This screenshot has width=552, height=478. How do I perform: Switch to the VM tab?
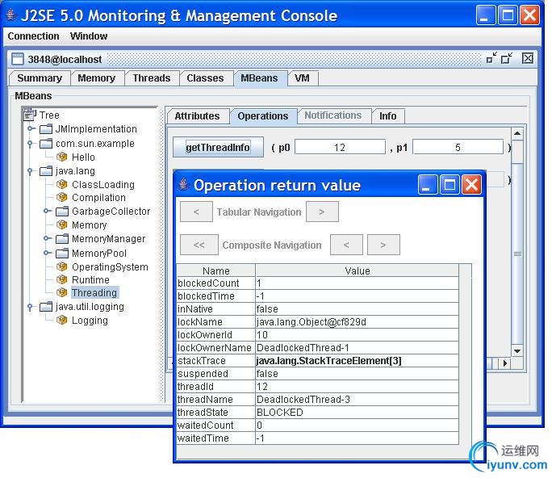coord(303,78)
